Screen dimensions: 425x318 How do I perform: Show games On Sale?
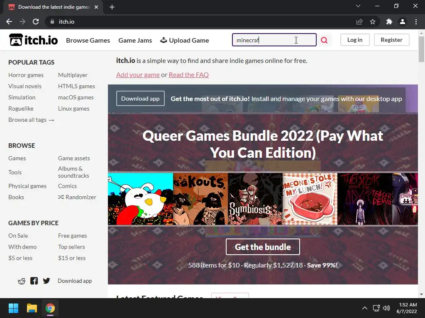[x=18, y=236]
